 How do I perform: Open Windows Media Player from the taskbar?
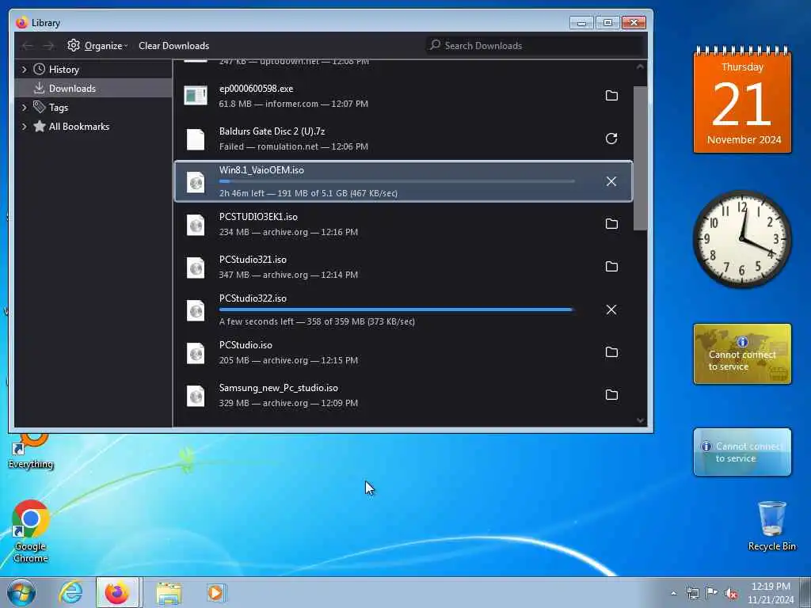[215, 592]
